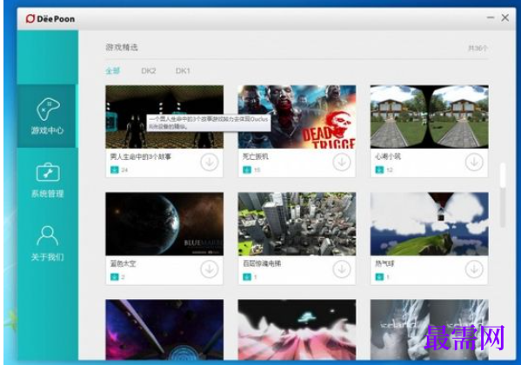The image size is (521, 365).
Task: Click the teal download-count icon showing 24
Action: tap(114, 170)
